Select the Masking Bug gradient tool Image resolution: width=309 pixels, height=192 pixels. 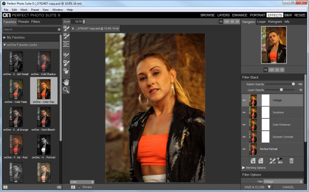(66, 44)
